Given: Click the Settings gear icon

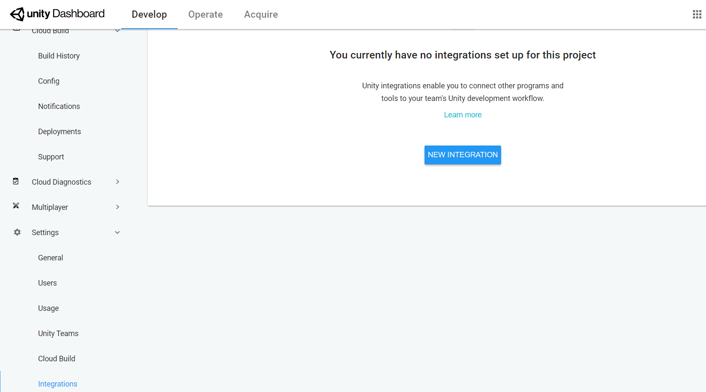Looking at the screenshot, I should click(17, 232).
